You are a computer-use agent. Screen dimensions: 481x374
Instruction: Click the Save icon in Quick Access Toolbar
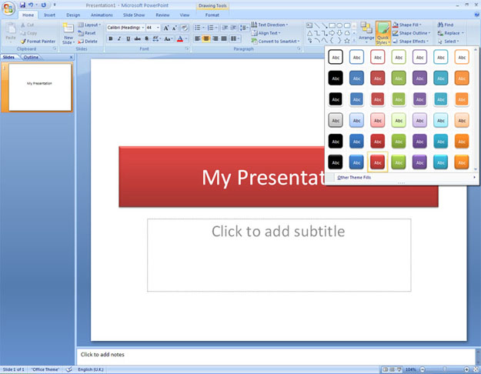pyautogui.click(x=22, y=5)
